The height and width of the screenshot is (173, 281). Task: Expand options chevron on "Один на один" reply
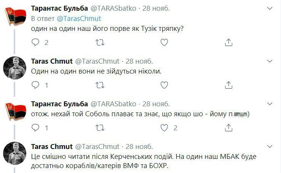coord(270,61)
